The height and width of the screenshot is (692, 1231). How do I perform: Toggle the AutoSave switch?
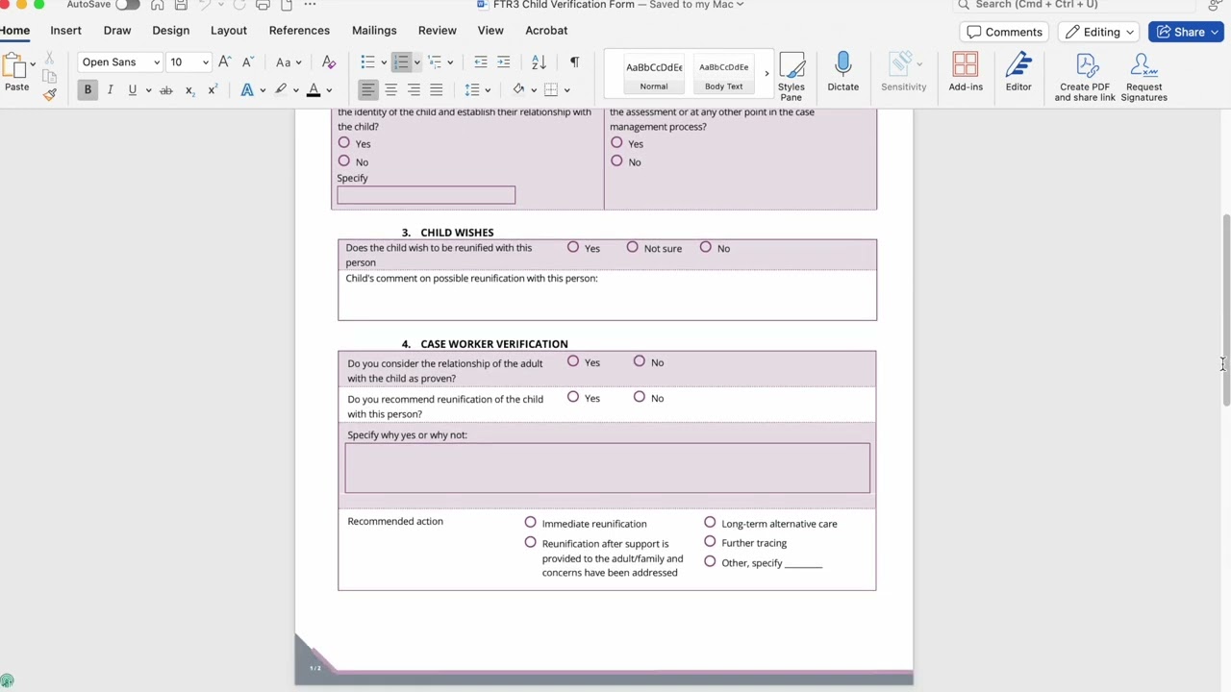click(x=127, y=5)
